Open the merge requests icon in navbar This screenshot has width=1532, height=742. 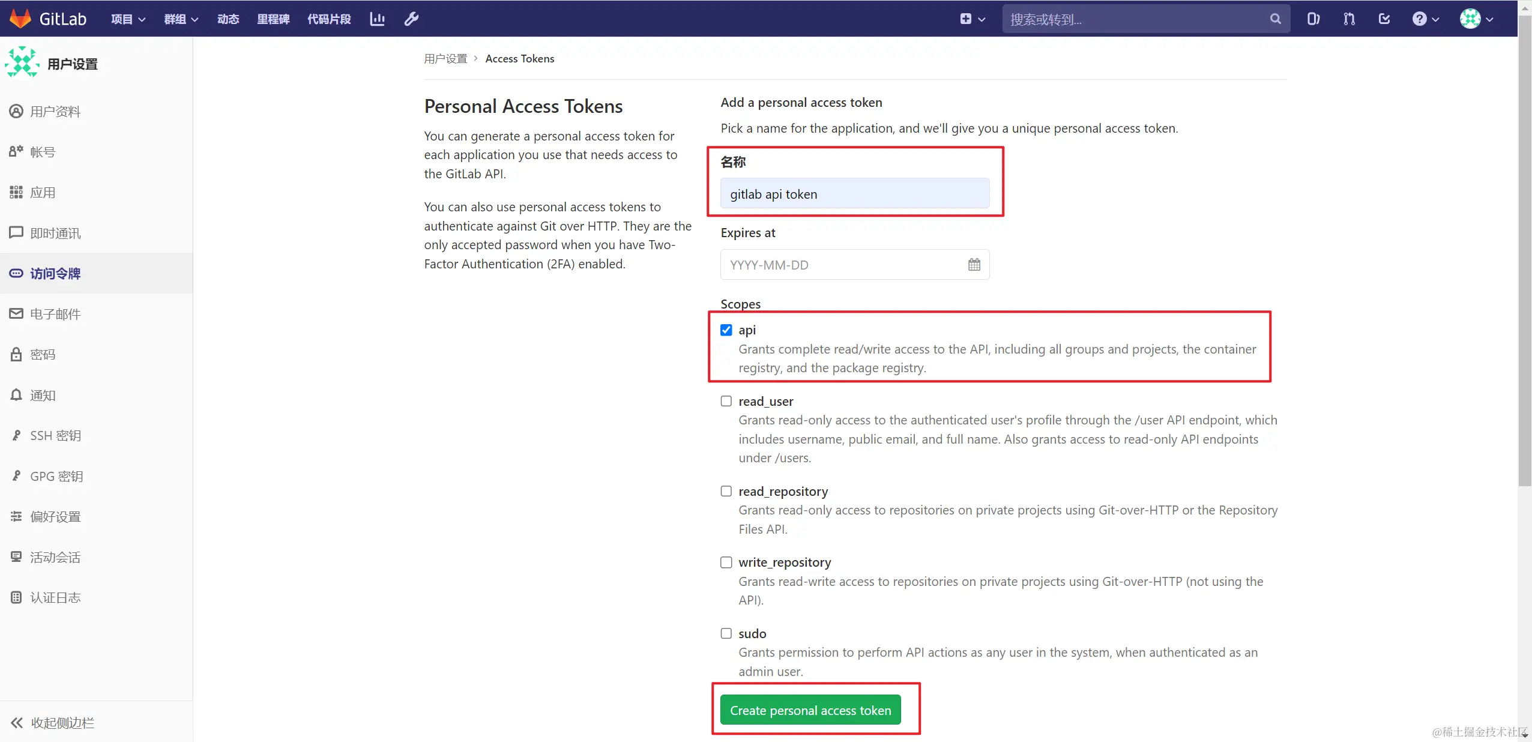(1349, 19)
